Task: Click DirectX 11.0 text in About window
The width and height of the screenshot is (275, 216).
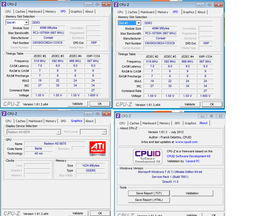Action: click(x=170, y=182)
